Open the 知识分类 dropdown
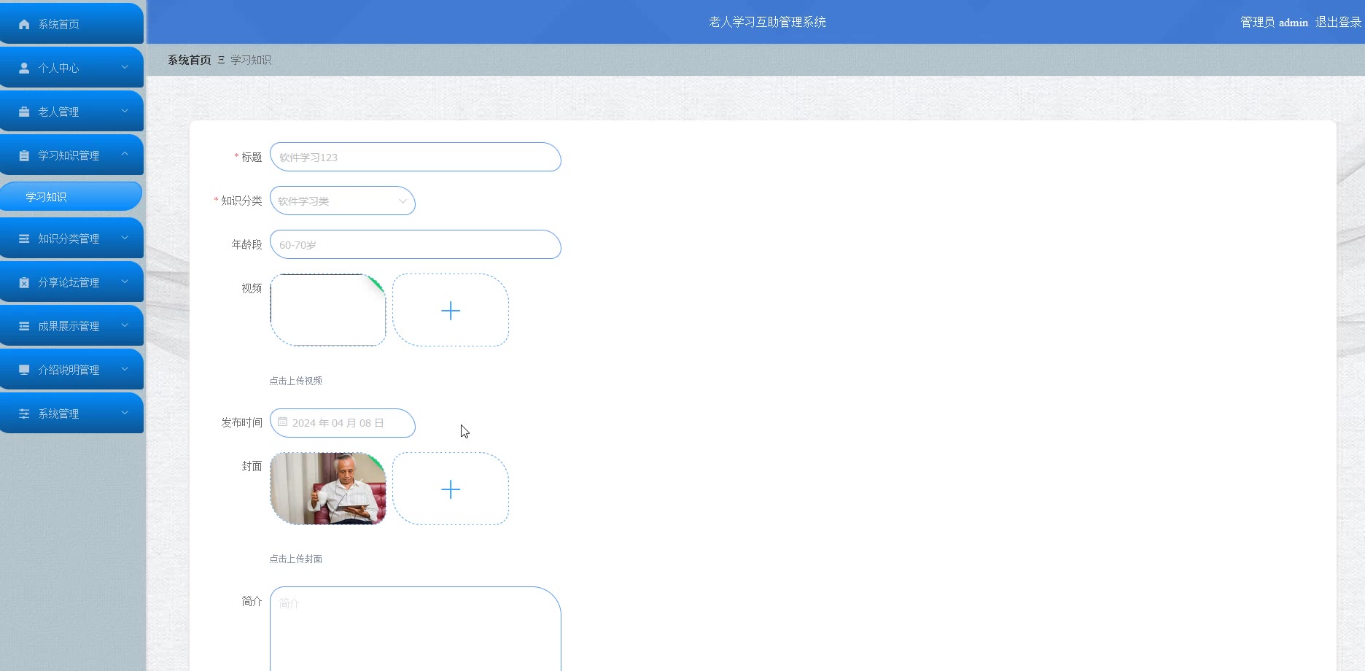Viewport: 1365px width, 671px height. (343, 201)
